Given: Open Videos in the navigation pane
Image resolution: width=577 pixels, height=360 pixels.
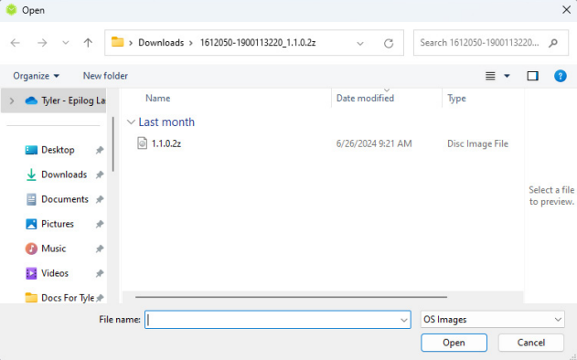Looking at the screenshot, I should 55,273.
